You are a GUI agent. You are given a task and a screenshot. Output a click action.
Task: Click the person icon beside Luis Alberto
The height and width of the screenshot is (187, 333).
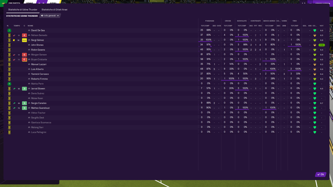29,69
